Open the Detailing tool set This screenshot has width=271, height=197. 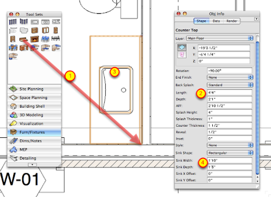(34, 158)
